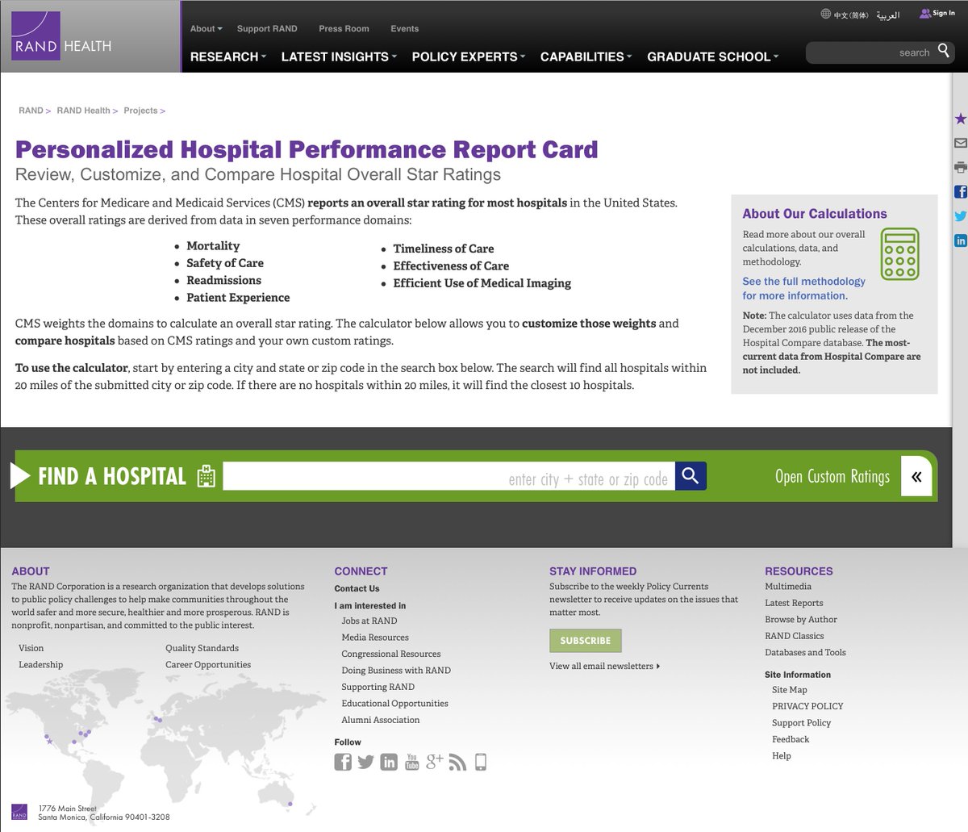
Task: Click the RAND Health breadcrumb link
Action: [83, 111]
